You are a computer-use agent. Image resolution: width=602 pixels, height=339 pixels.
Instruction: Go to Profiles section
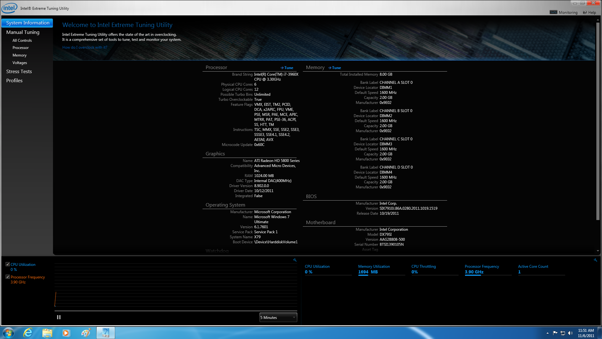pyautogui.click(x=14, y=81)
